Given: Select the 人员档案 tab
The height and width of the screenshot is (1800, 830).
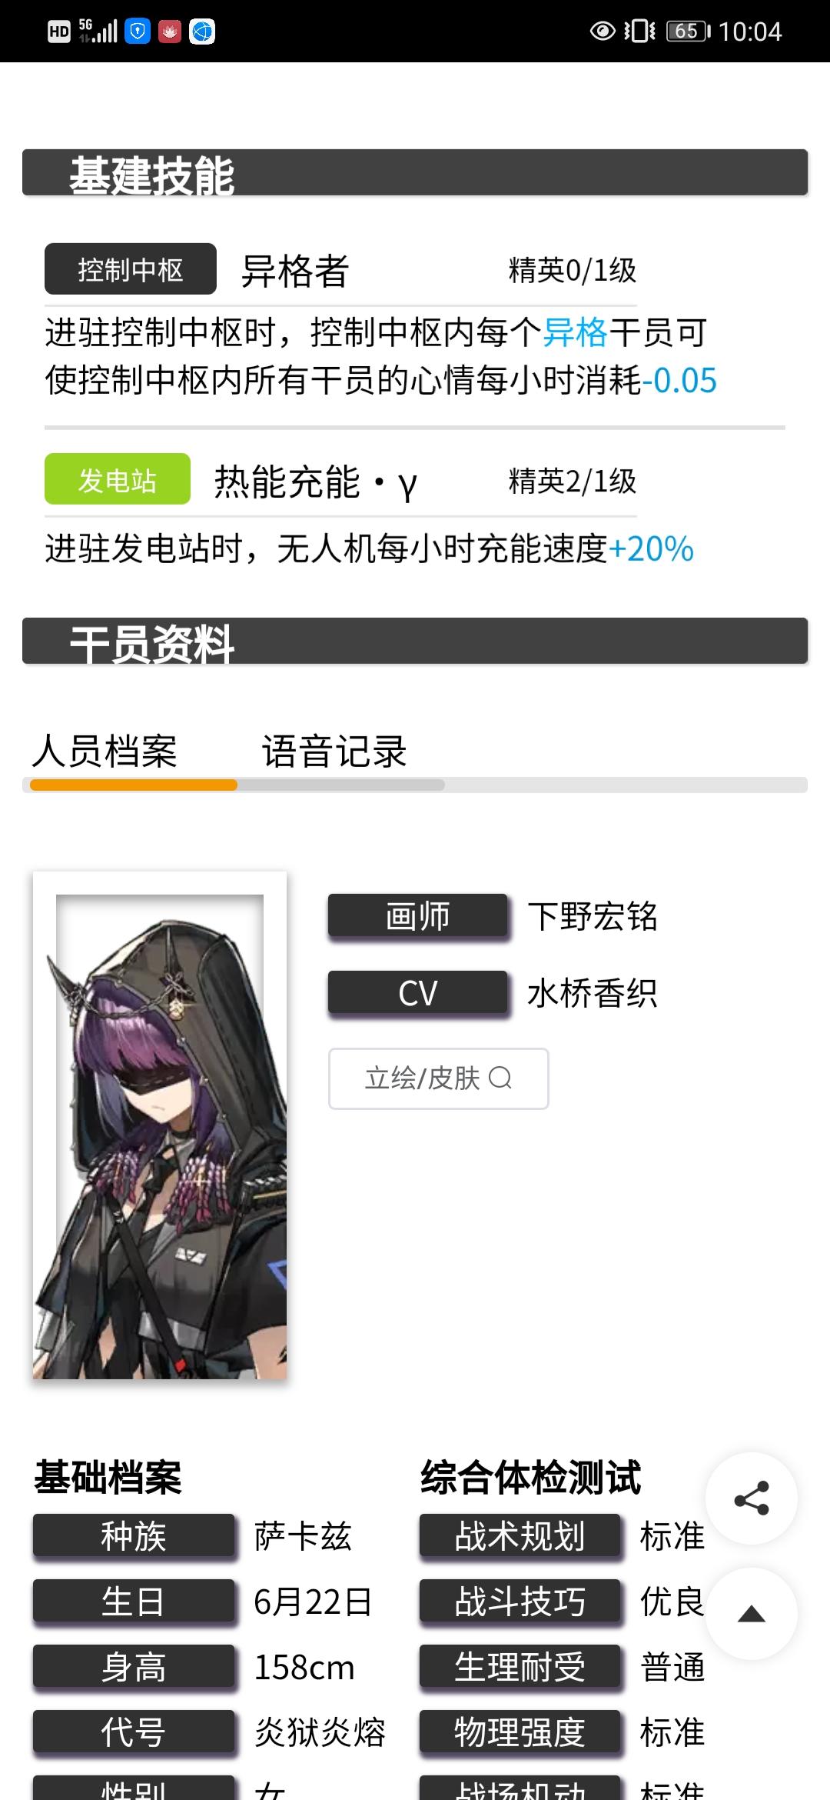Looking at the screenshot, I should 105,751.
